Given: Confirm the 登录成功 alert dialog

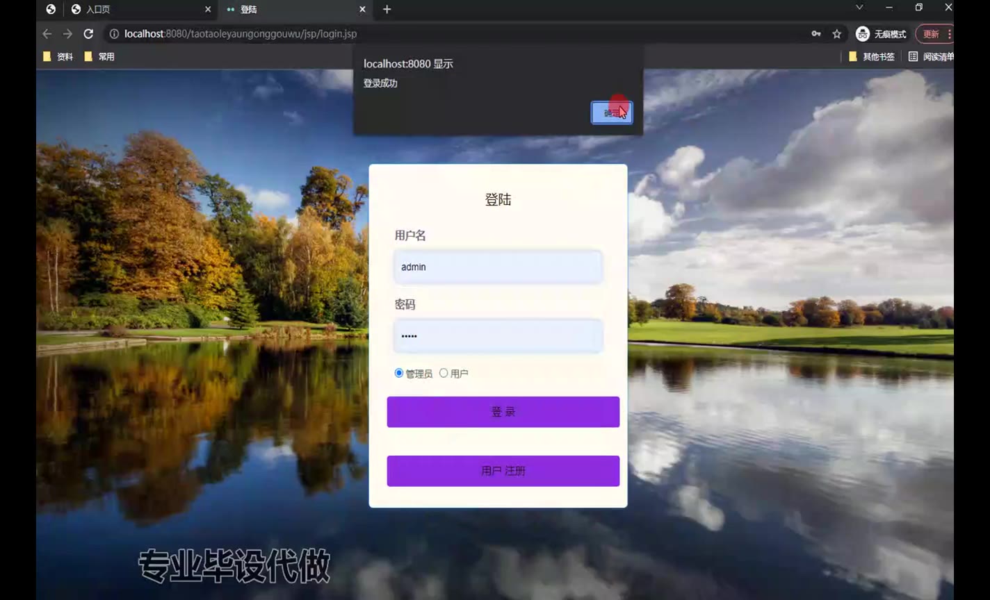Looking at the screenshot, I should pyautogui.click(x=611, y=112).
